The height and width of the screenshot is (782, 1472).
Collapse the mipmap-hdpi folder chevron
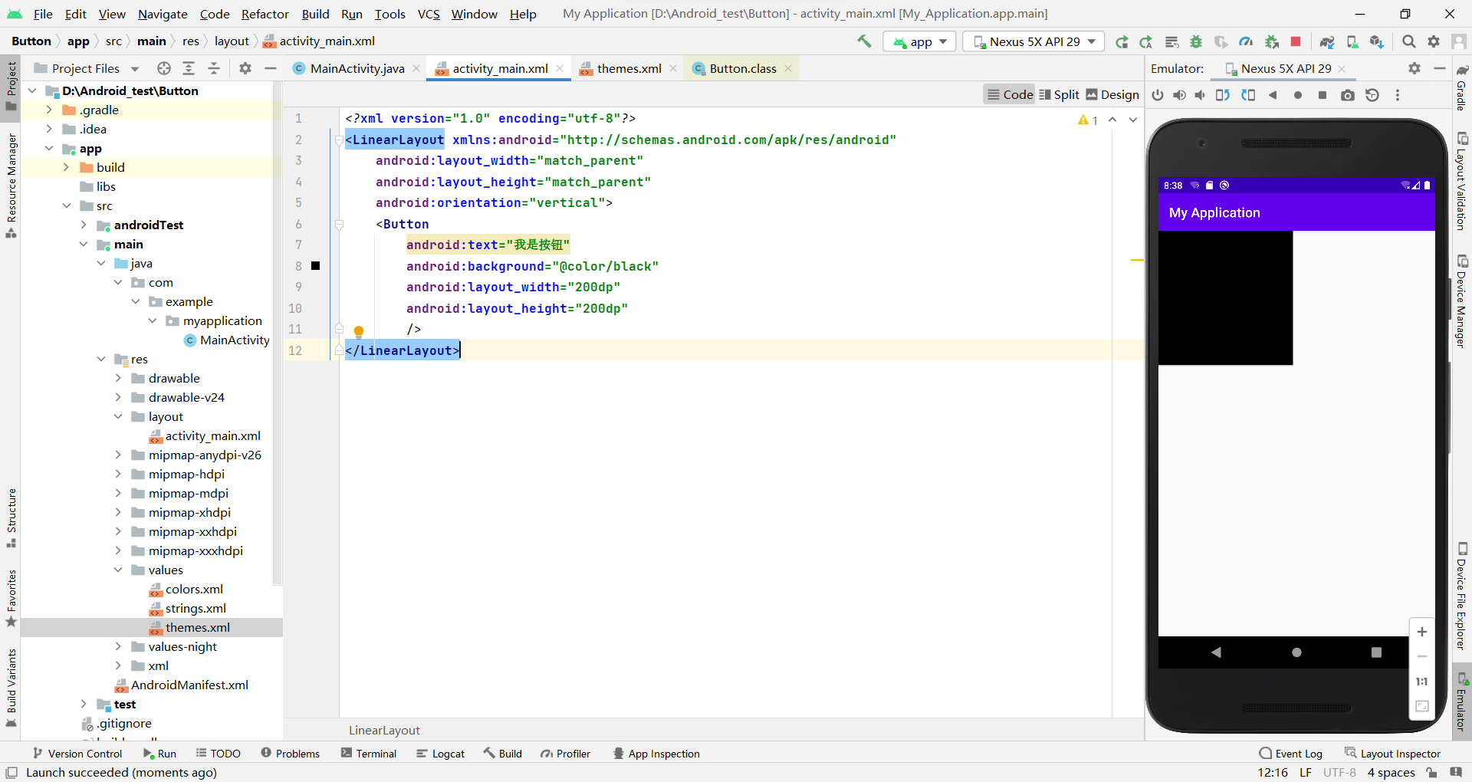click(x=118, y=474)
